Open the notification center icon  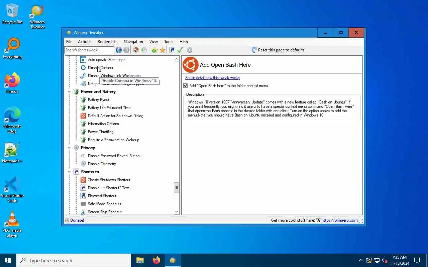417,260
